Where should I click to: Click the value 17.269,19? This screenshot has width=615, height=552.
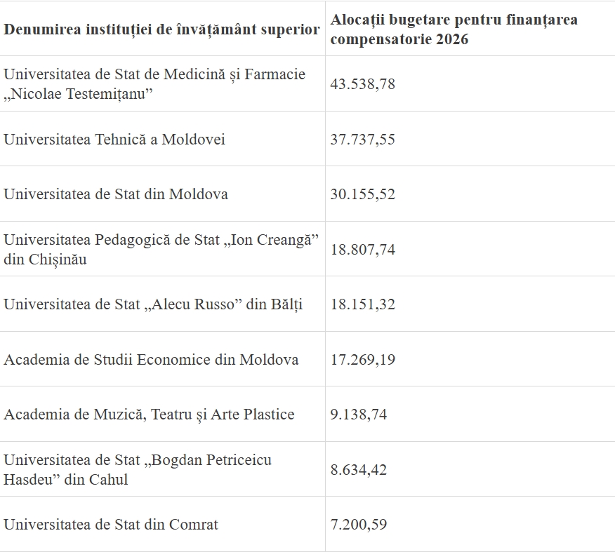point(363,360)
